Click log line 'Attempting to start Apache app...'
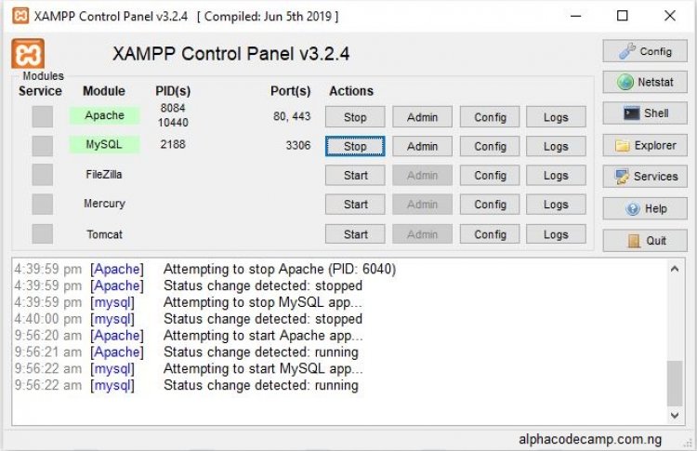Image resolution: width=697 pixels, height=451 pixels. point(263,336)
